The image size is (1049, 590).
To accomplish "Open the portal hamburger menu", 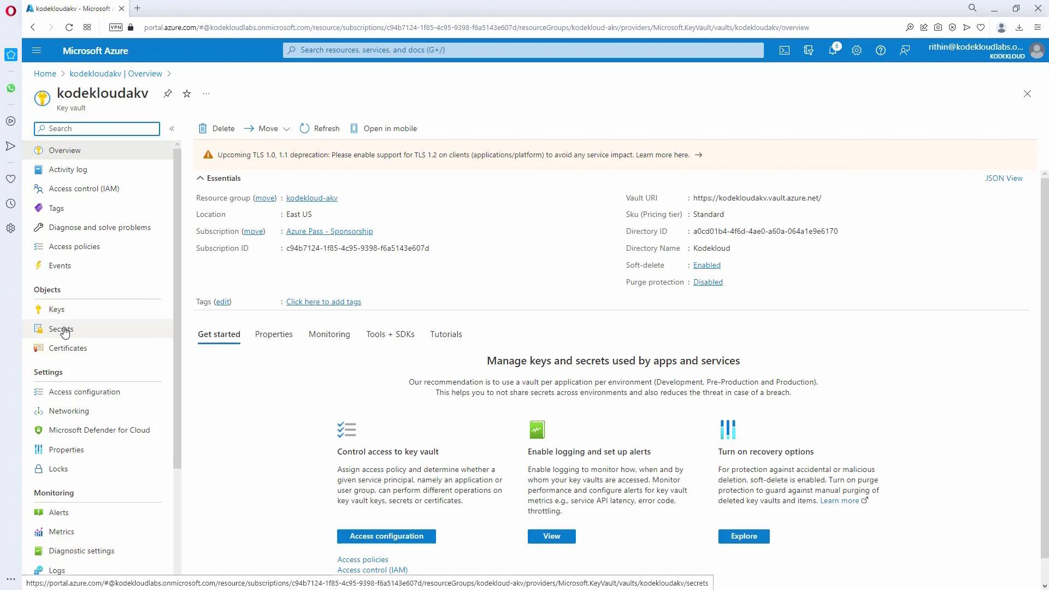I will pyautogui.click(x=37, y=50).
